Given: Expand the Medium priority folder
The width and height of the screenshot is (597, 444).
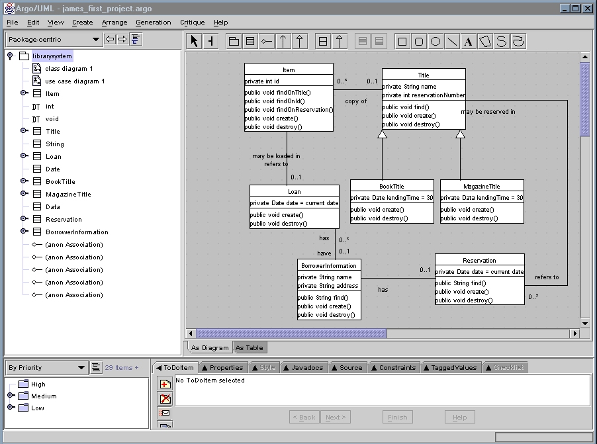Looking at the screenshot, I should coord(11,396).
